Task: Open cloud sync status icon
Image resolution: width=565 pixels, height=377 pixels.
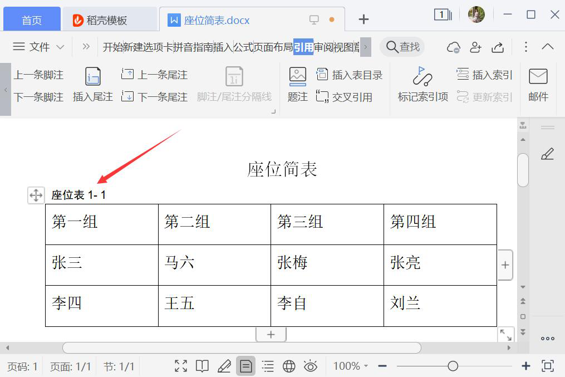Action: 454,47
